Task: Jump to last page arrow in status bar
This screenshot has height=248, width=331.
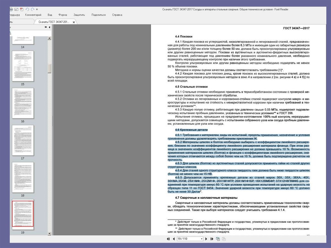Action: pyautogui.click(x=212, y=239)
